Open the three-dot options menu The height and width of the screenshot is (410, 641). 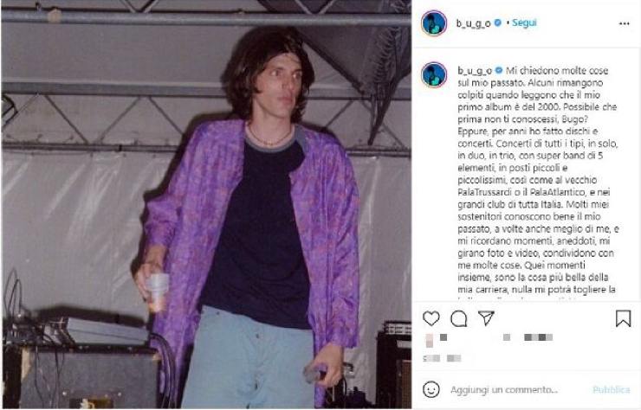(625, 23)
